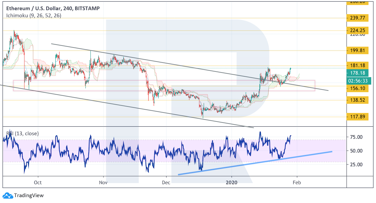Image resolution: width=376 pixels, height=203 pixels.
Task: Open the Ichimoku (9, 26, 52, 26) indicator label
Action: pyautogui.click(x=33, y=15)
